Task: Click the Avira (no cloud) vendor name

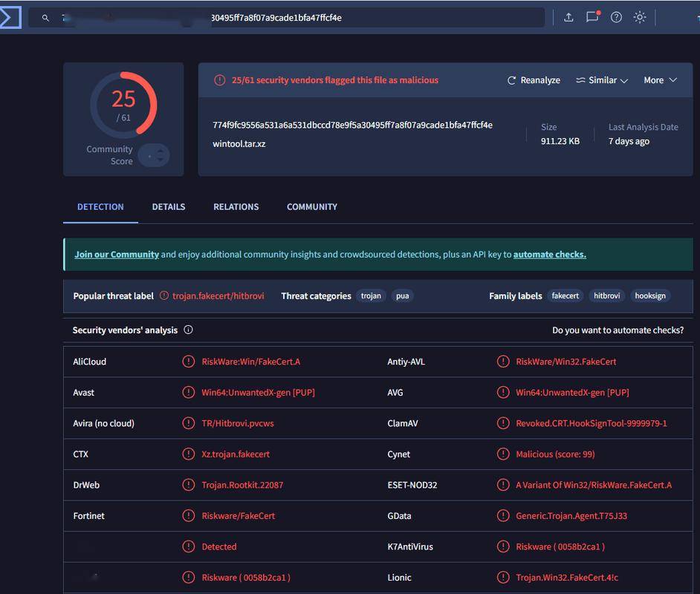Action: (103, 423)
